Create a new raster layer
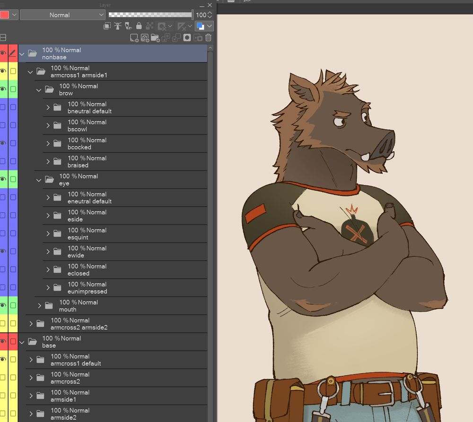 [x=134, y=38]
